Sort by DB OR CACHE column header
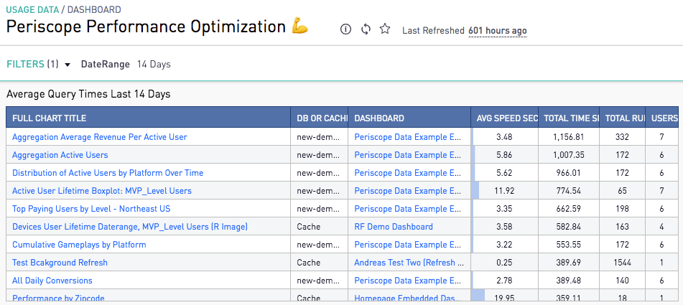Image resolution: width=683 pixels, height=305 pixels. tap(320, 118)
